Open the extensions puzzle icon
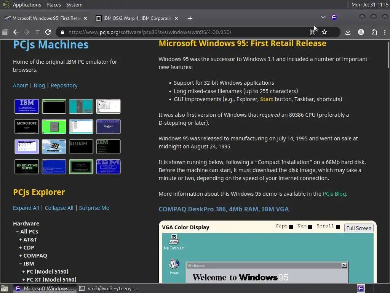This screenshot has width=390, height=293. [374, 32]
